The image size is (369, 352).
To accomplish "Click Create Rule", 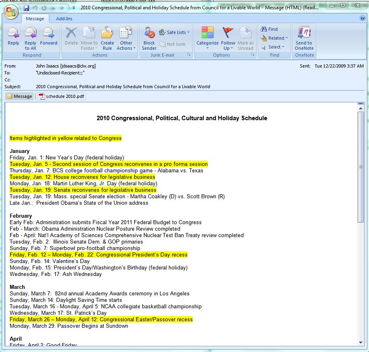I will (x=108, y=38).
